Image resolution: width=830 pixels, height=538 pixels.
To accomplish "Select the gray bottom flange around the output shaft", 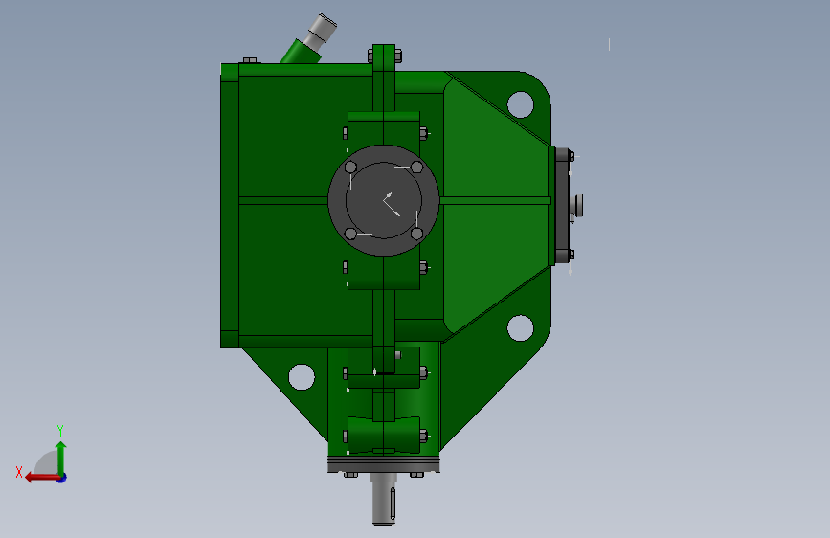I will tap(384, 464).
